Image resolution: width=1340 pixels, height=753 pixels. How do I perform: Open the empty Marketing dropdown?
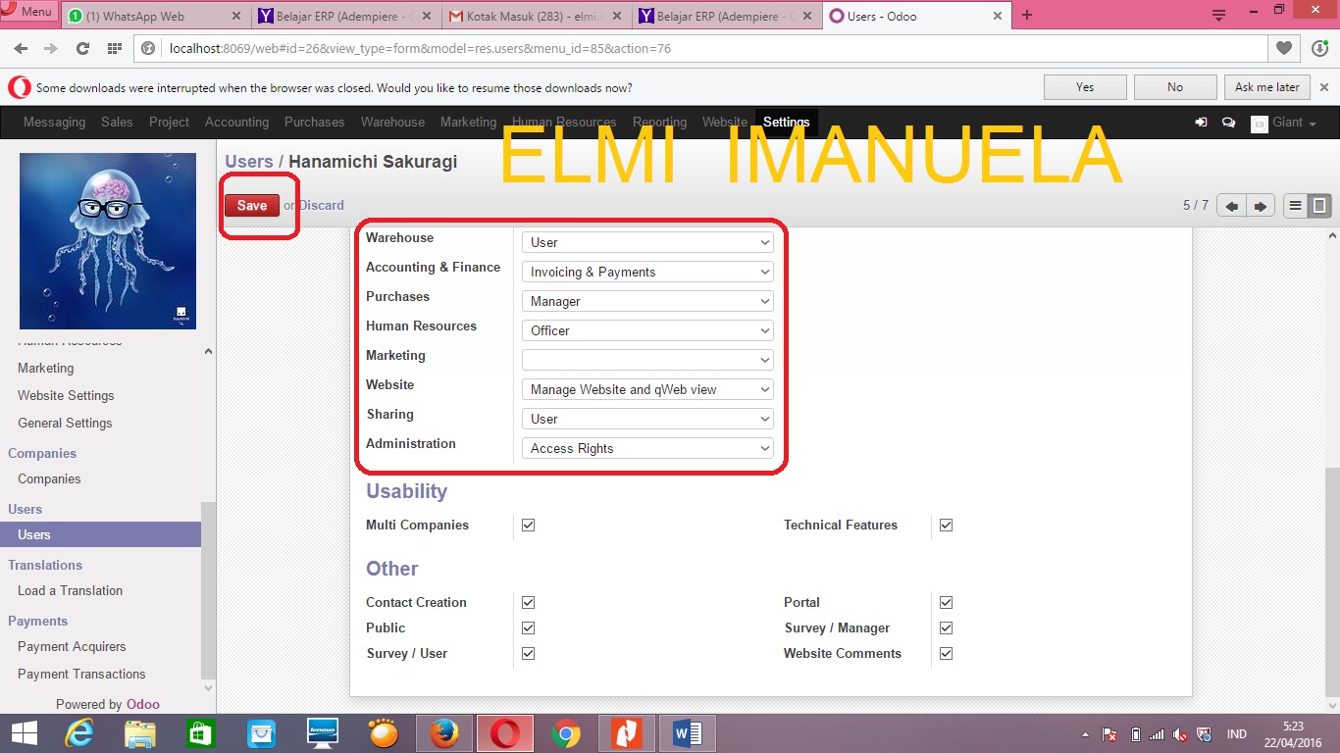click(647, 360)
